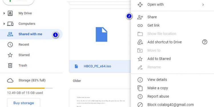
Task: Choose Move to from context menu
Action: [154, 50]
